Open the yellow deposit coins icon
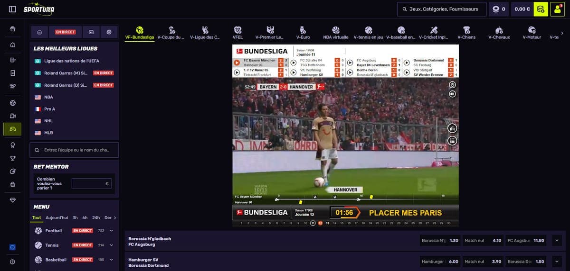This screenshot has width=570, height=271. click(541, 9)
